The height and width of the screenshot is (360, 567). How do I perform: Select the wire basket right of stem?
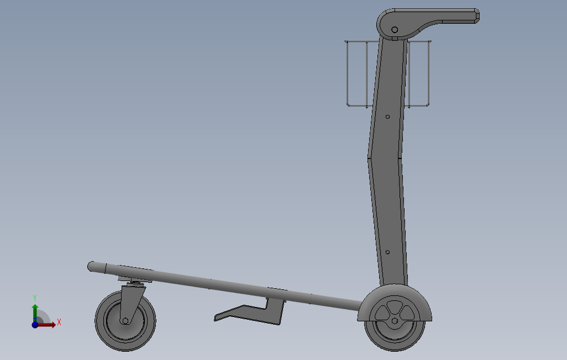(419, 74)
